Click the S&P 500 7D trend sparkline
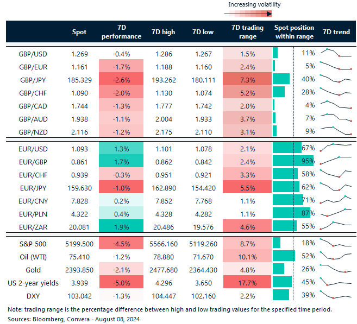Screen dimensions: 357x324 coord(336,243)
